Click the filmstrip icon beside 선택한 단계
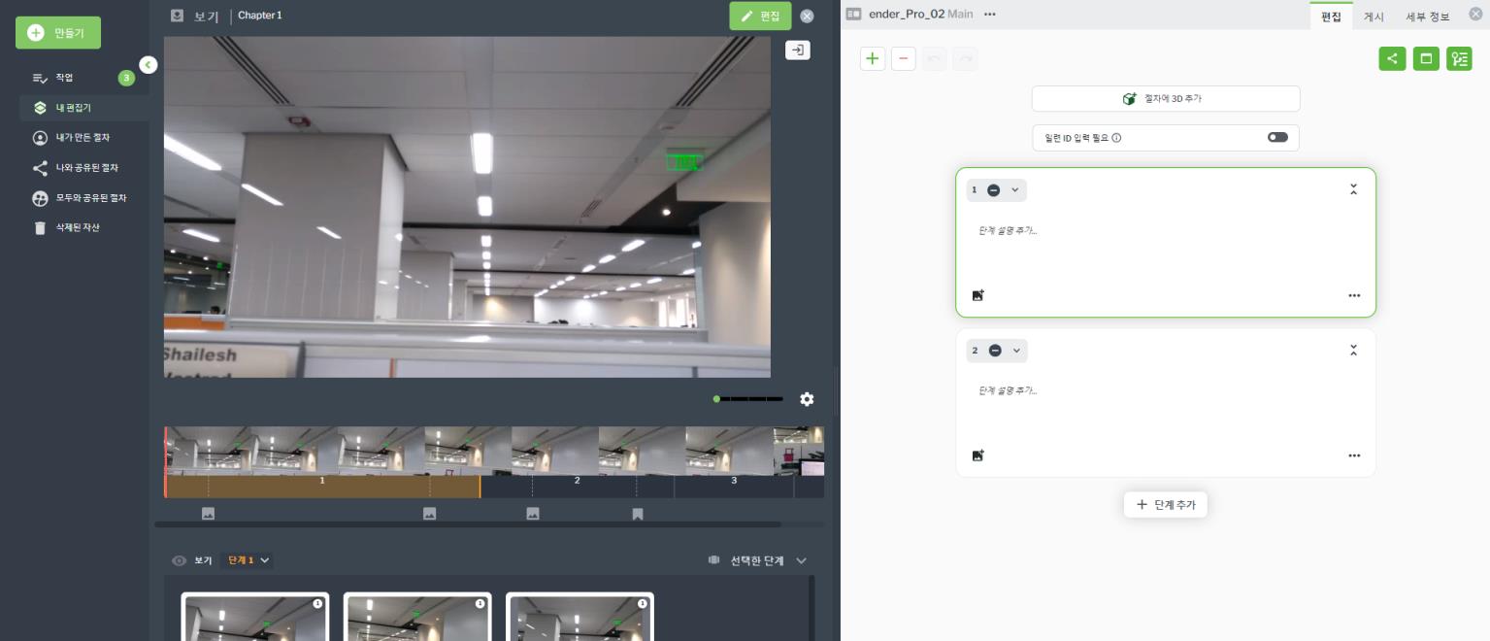1490x641 pixels. point(714,560)
